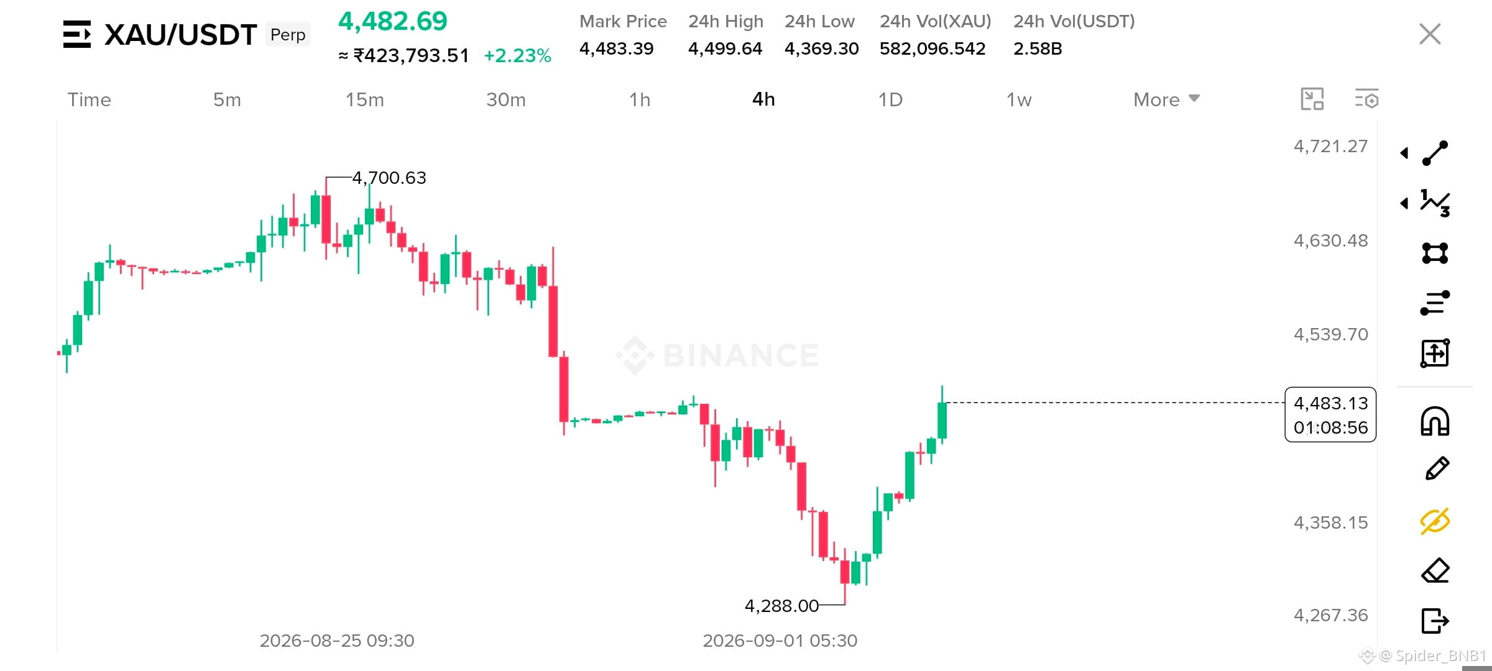
Task: Toggle drawings visibility eye icon
Action: click(x=1435, y=521)
